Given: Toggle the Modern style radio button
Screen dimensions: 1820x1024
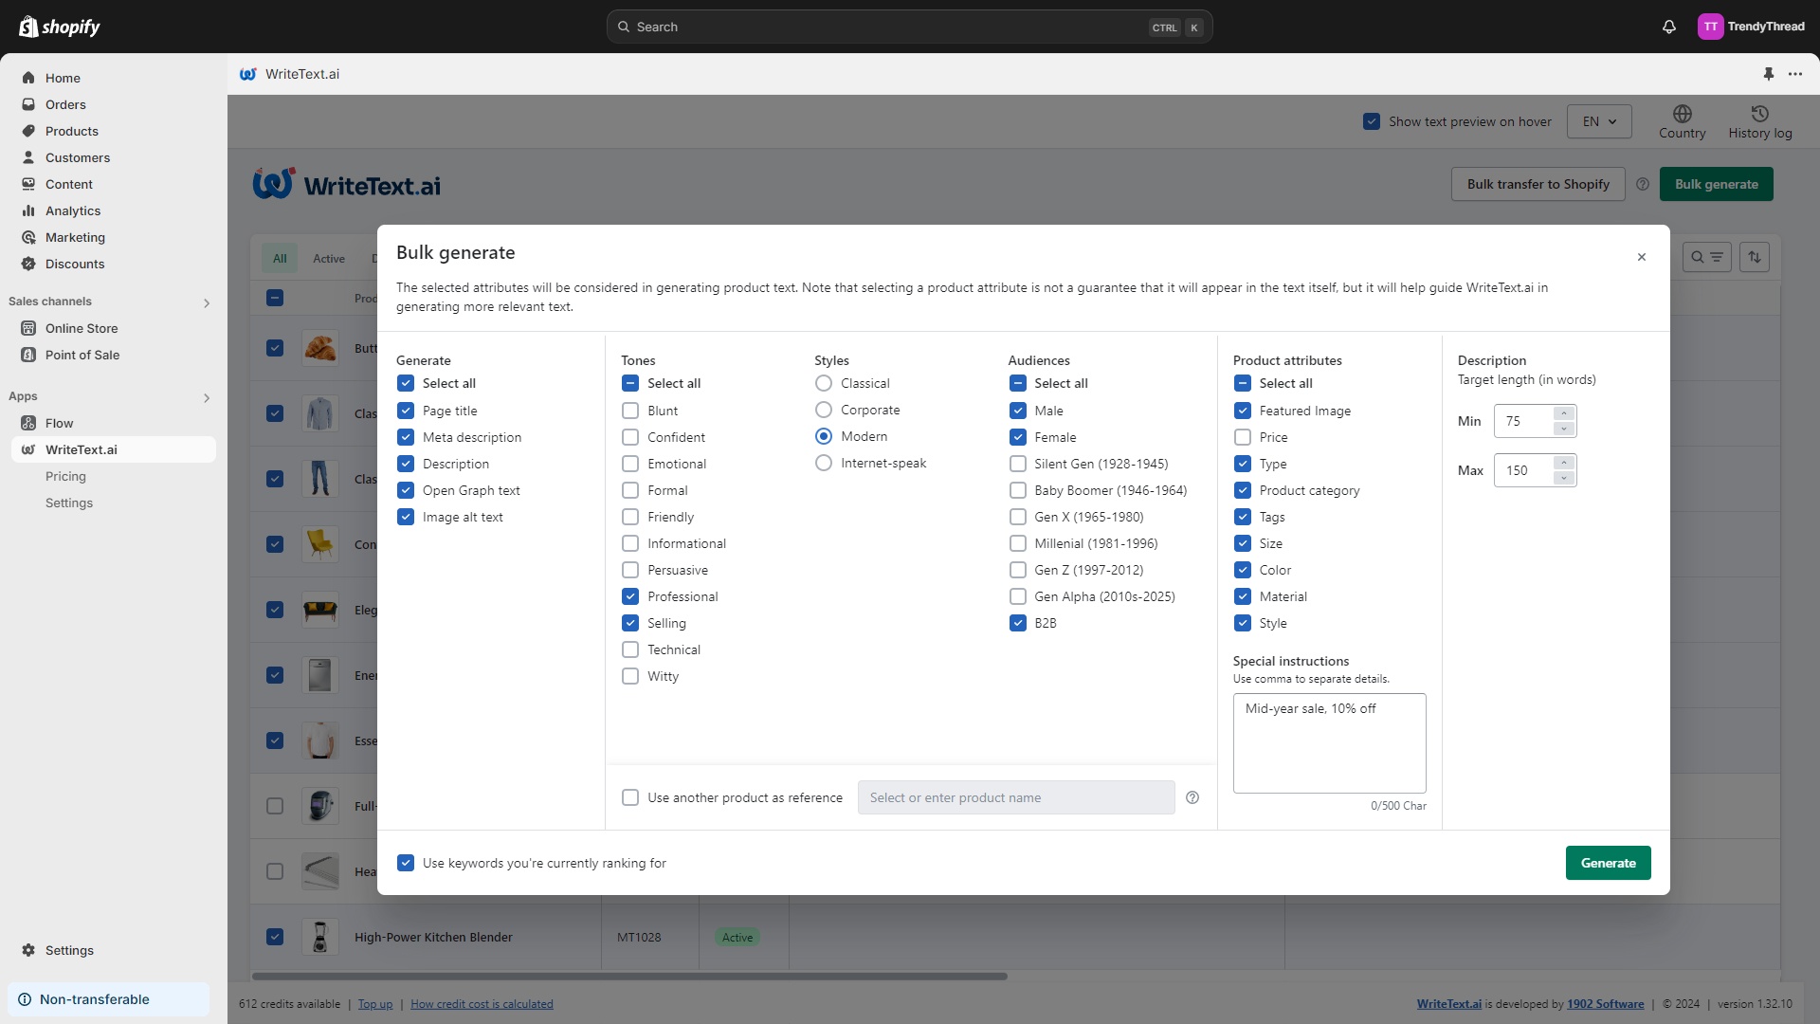Looking at the screenshot, I should 824,435.
